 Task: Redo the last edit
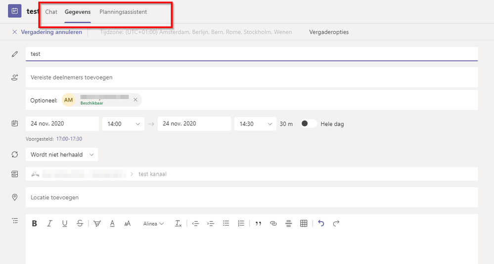336,224
